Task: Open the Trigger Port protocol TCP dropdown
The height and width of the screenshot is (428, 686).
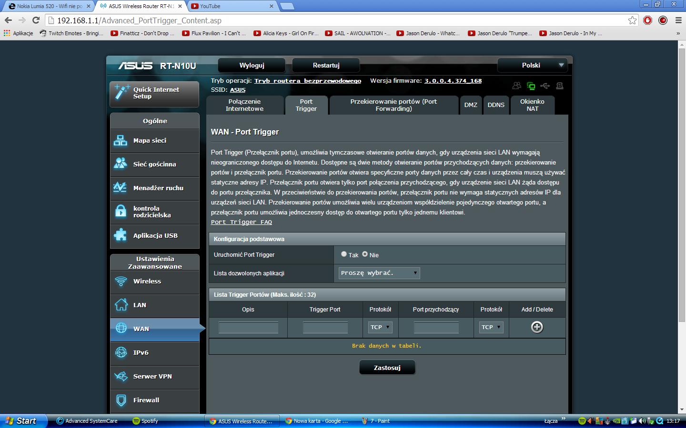Action: click(381, 327)
